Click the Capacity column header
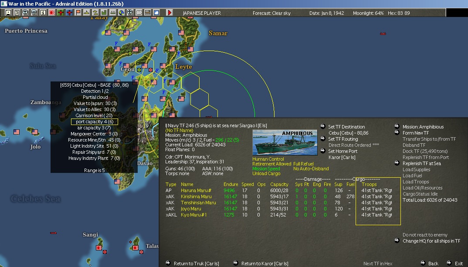 pos(279,184)
